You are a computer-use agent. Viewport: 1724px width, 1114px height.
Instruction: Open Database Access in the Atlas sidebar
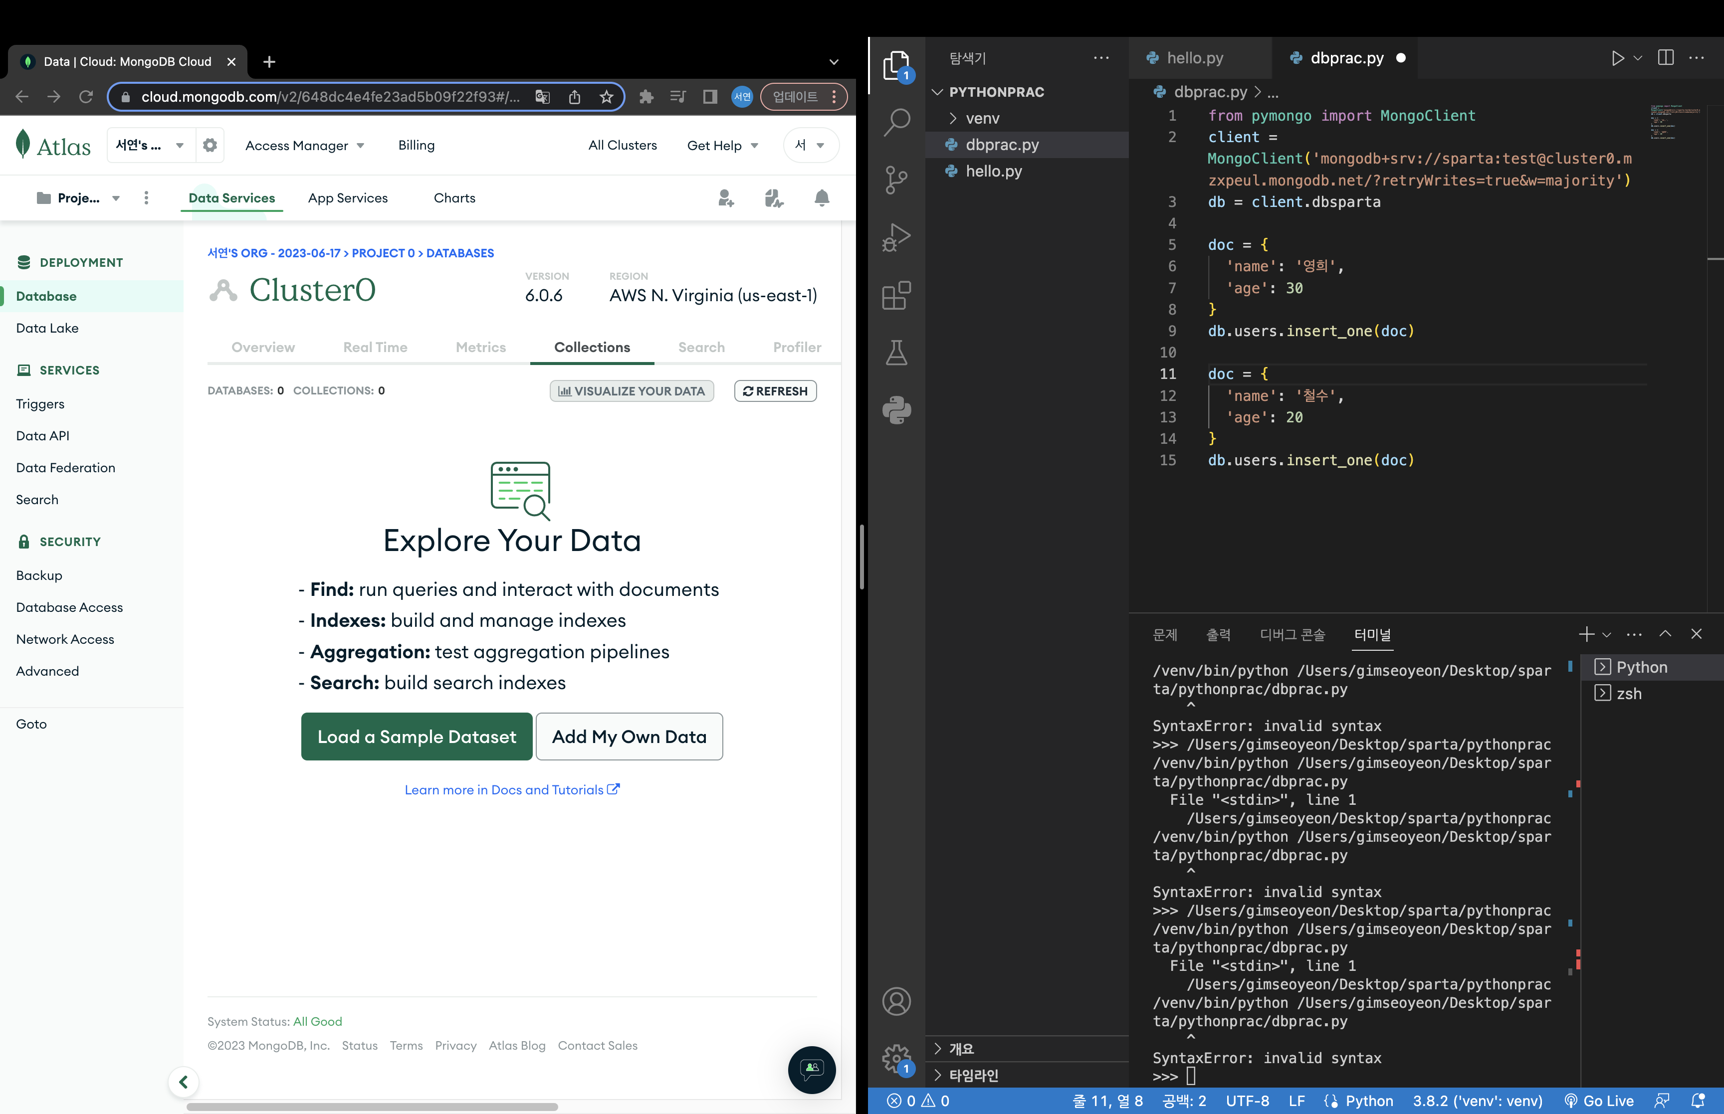point(69,608)
